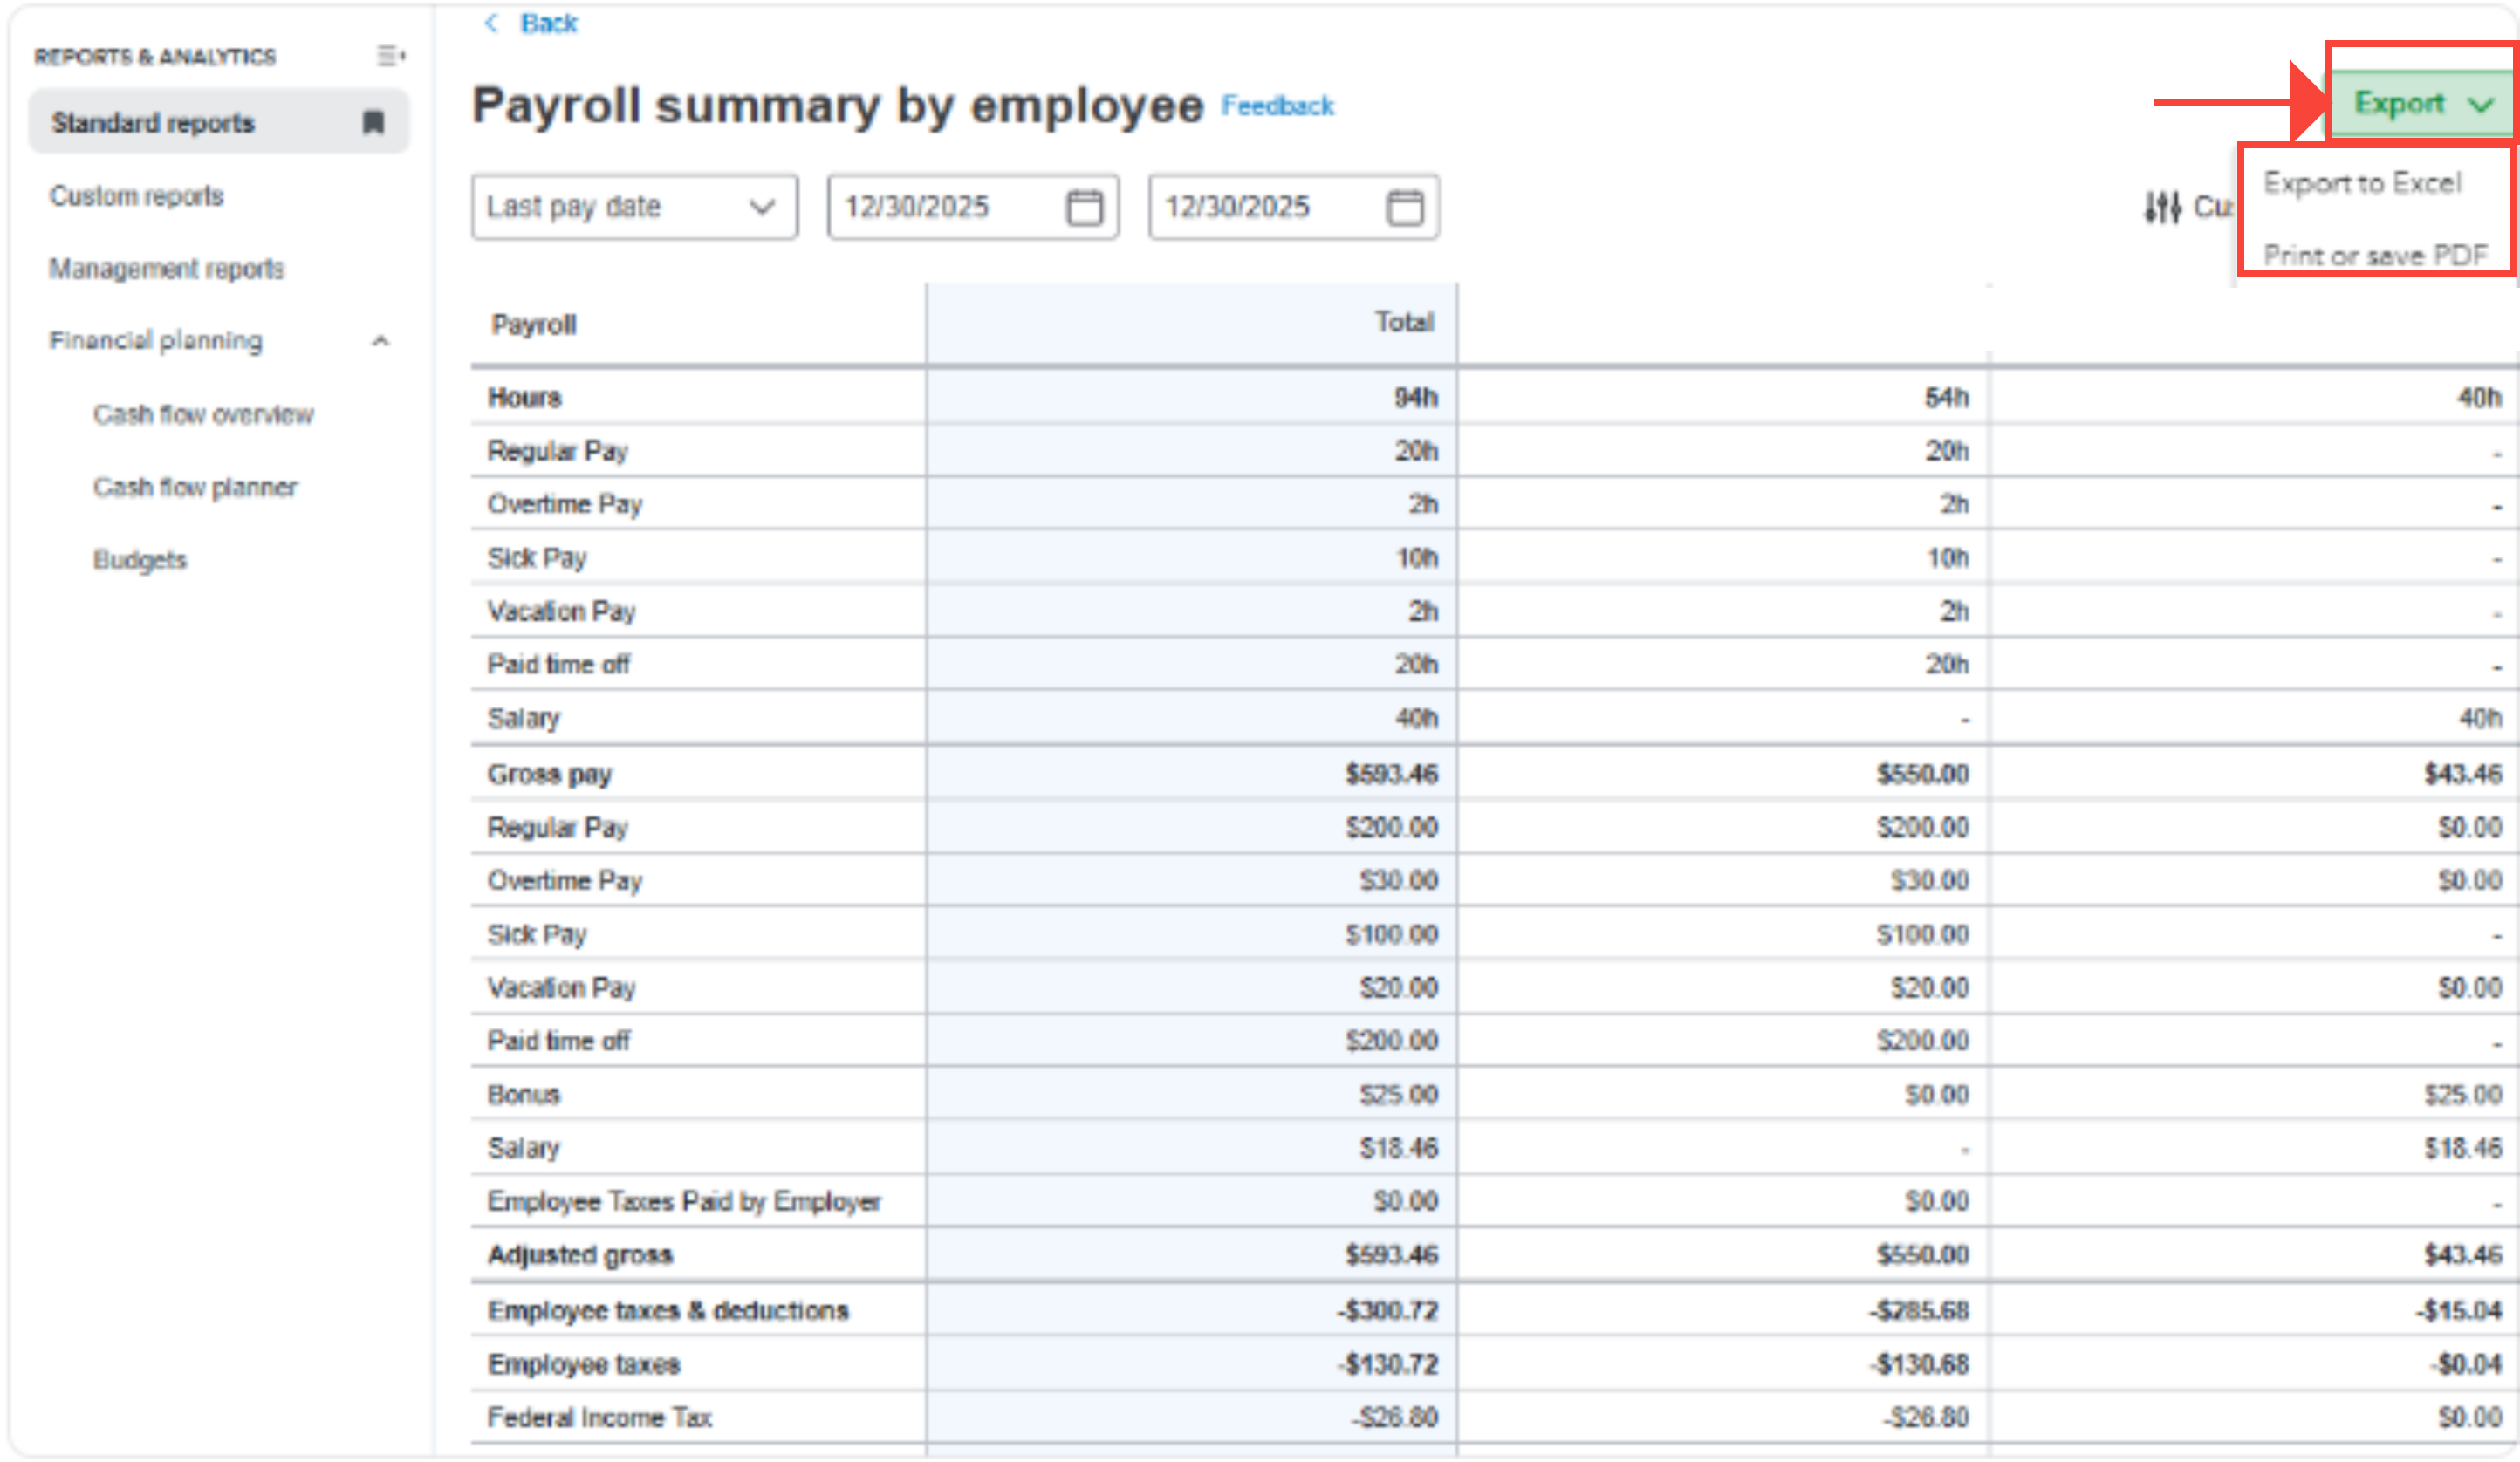Collapse the Financial planning section
Image resolution: width=2520 pixels, height=1462 pixels.
(x=380, y=341)
